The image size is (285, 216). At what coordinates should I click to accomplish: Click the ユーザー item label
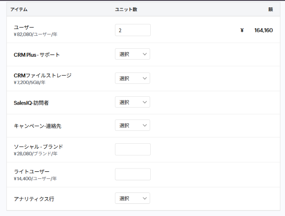tap(24, 27)
